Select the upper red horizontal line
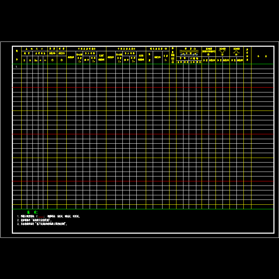 pyautogui.click(x=139, y=87)
